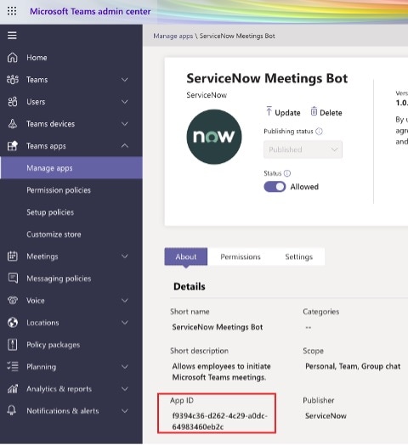Click the Locations globe icon
This screenshot has width=408, height=445.
[x=13, y=323]
